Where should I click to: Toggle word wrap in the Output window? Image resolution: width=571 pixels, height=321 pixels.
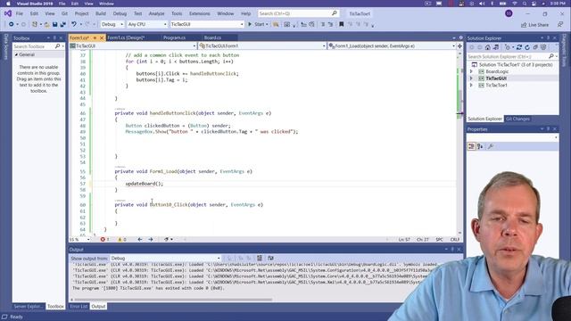tap(270, 258)
